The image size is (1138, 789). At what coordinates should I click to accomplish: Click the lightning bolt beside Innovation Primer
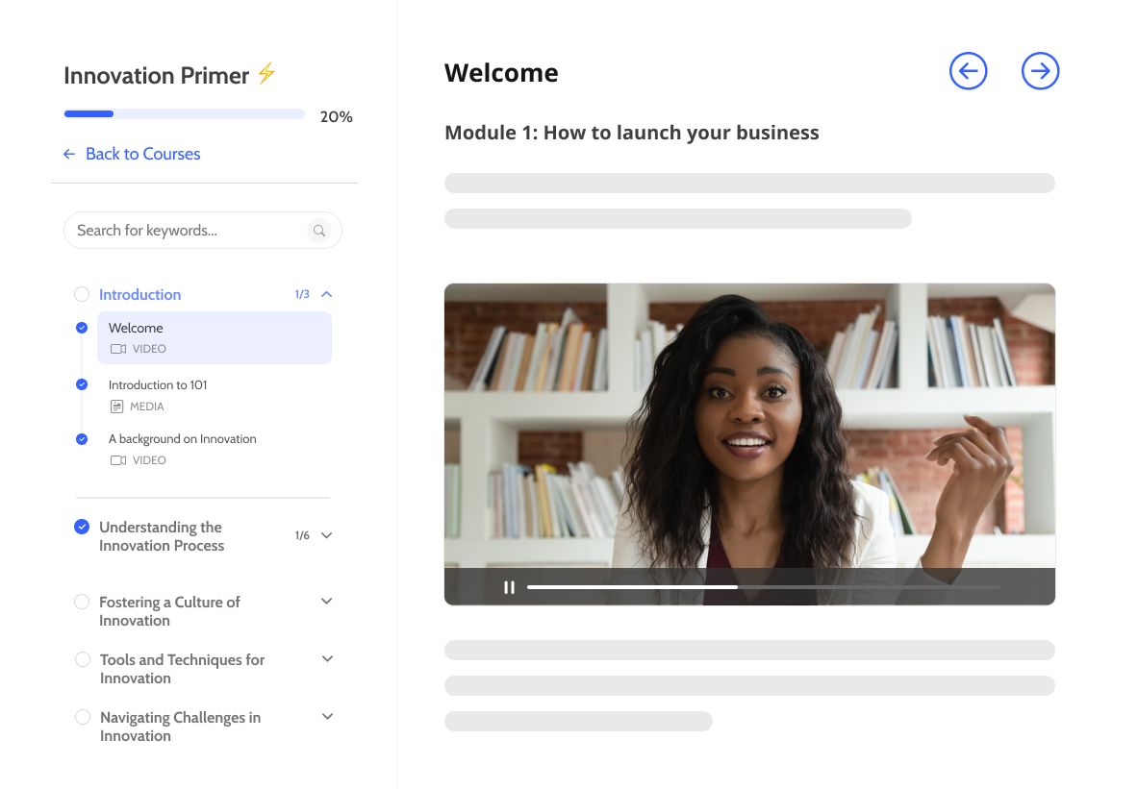point(266,72)
